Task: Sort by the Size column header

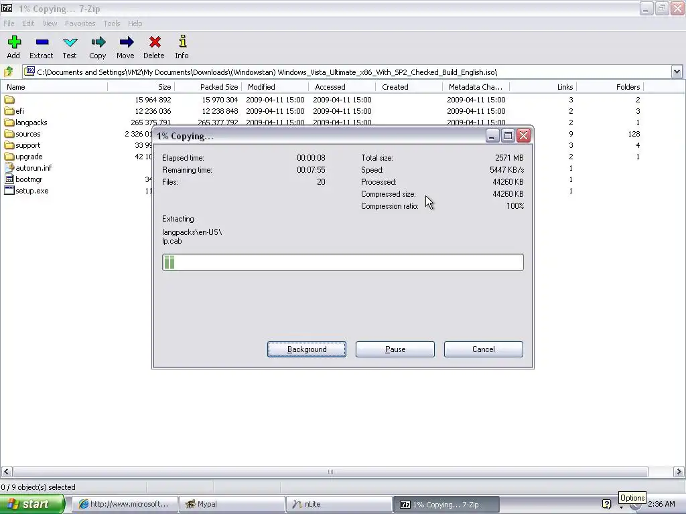Action: [x=141, y=87]
